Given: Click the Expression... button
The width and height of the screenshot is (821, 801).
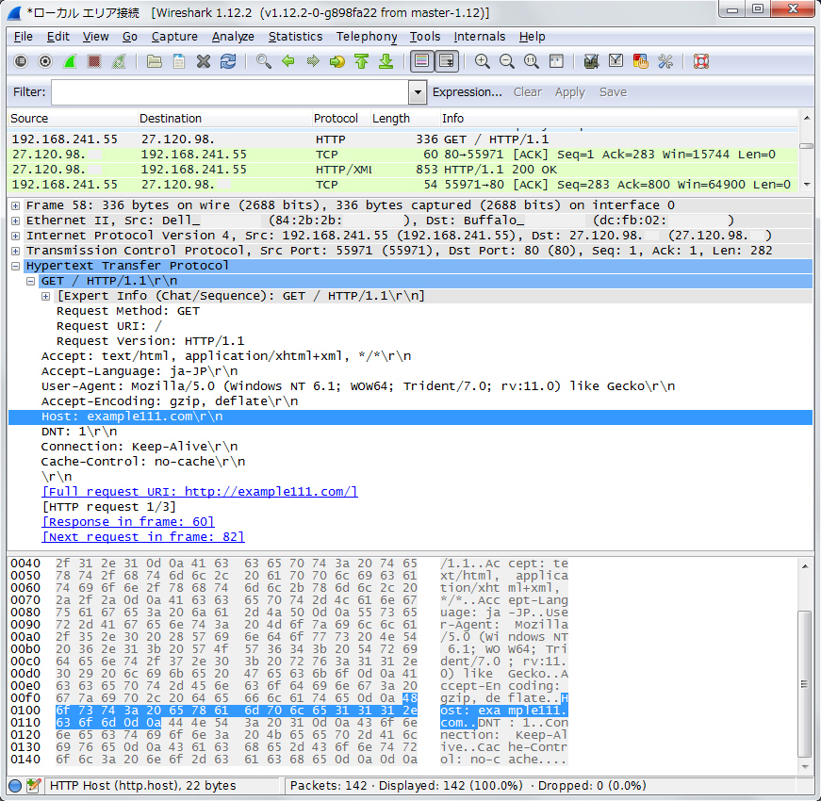Looking at the screenshot, I should coord(467,92).
